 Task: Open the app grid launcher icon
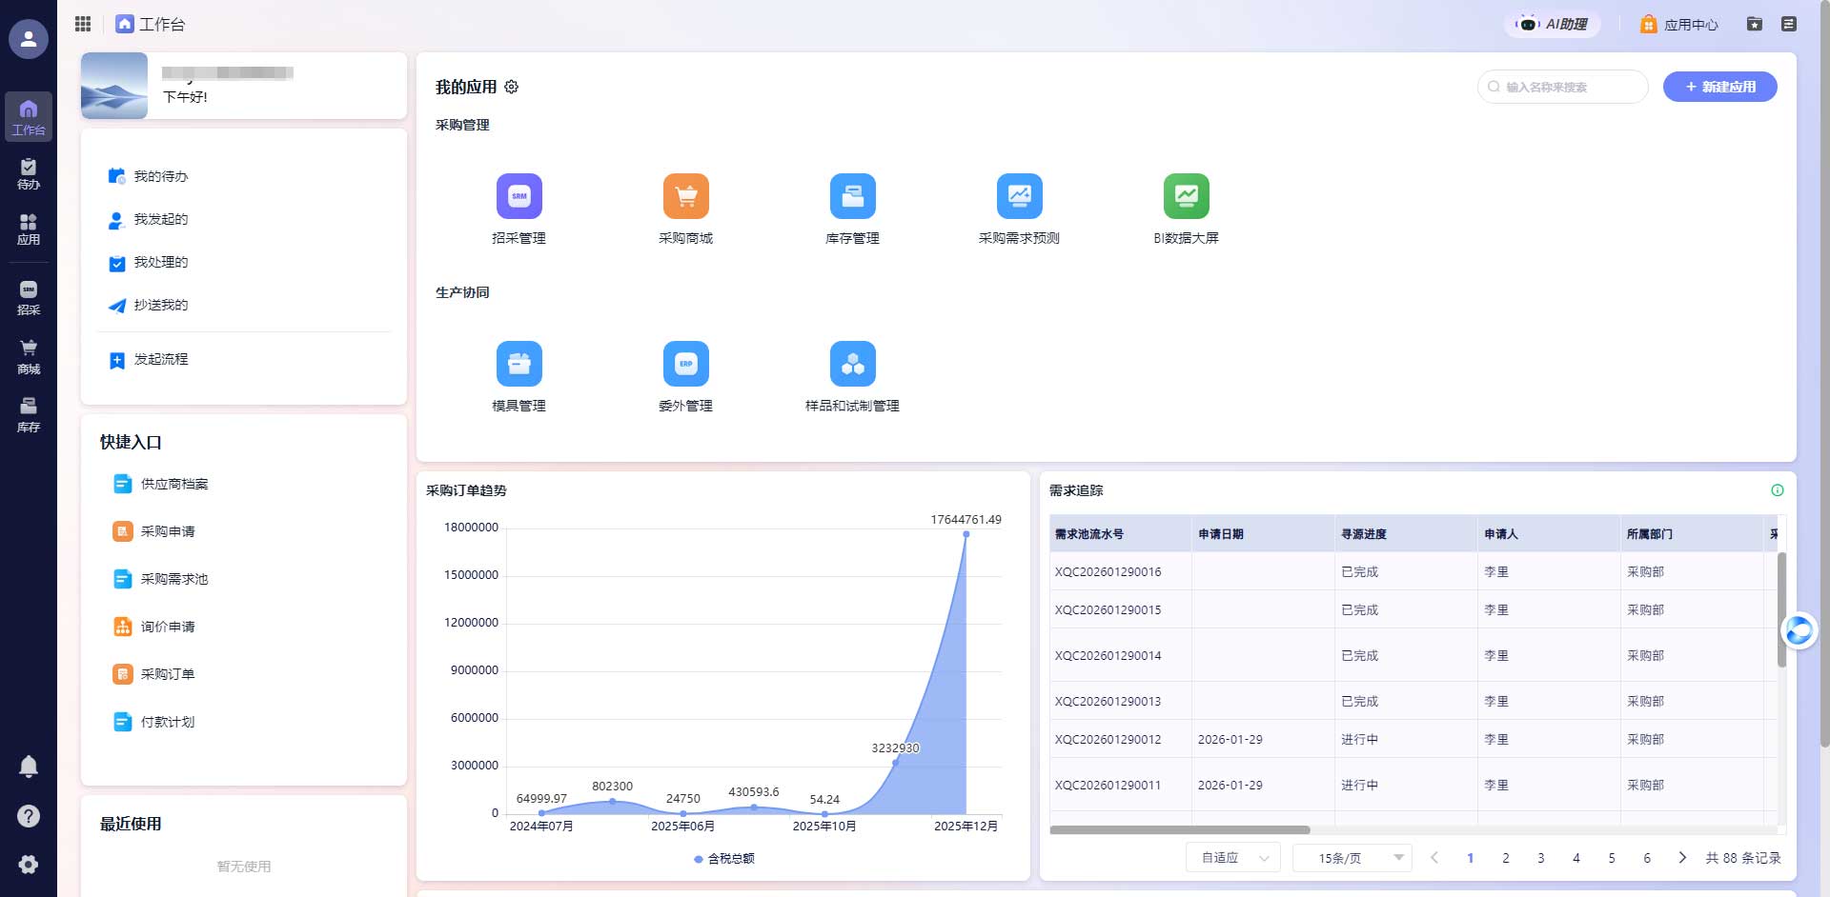click(x=83, y=24)
